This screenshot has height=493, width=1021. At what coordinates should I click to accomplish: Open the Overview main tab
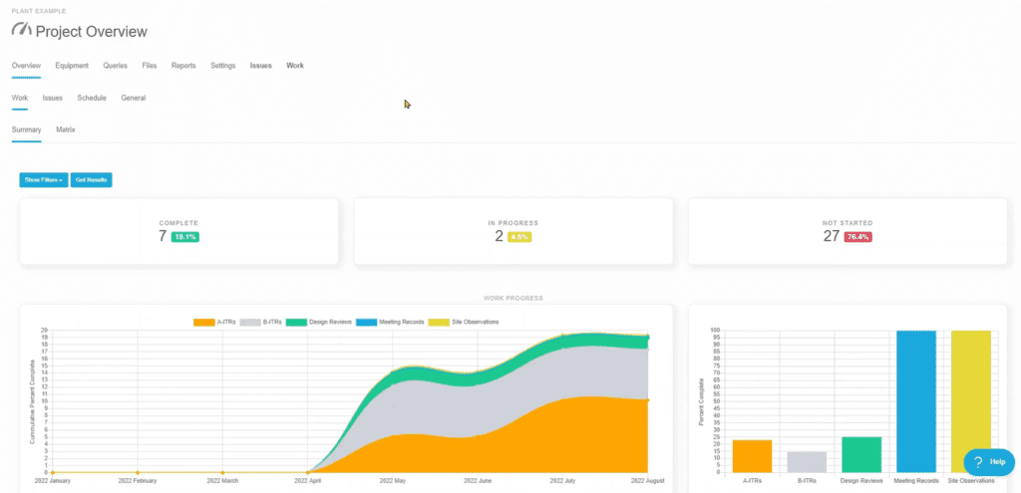pos(26,66)
